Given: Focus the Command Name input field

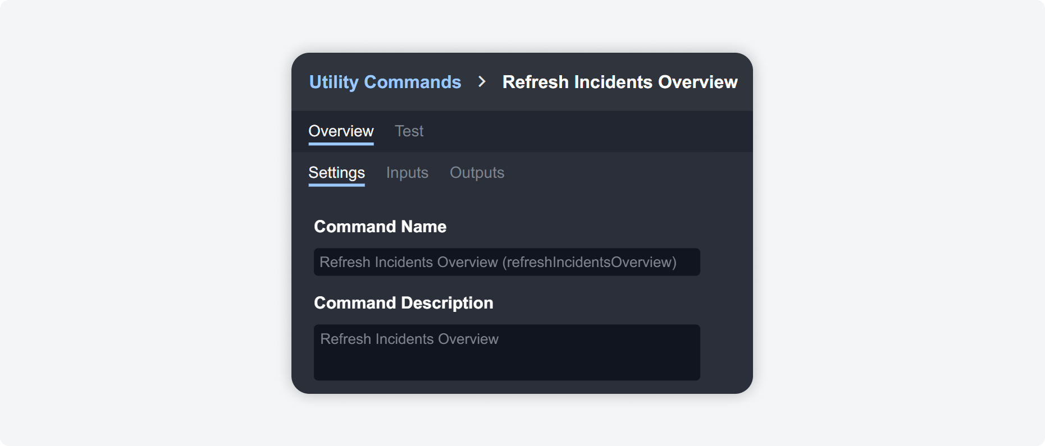Looking at the screenshot, I should tap(506, 262).
